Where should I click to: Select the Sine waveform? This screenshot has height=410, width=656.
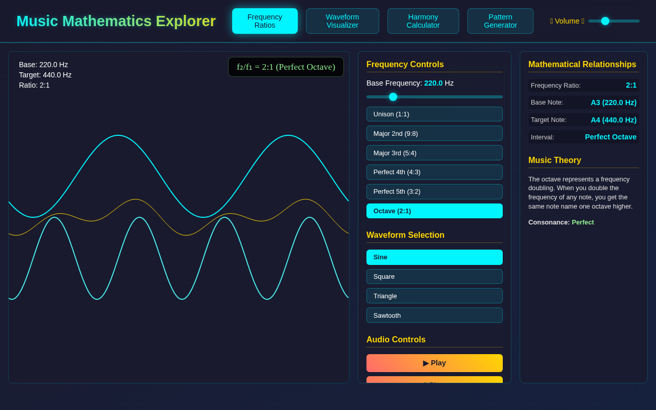[x=434, y=257]
